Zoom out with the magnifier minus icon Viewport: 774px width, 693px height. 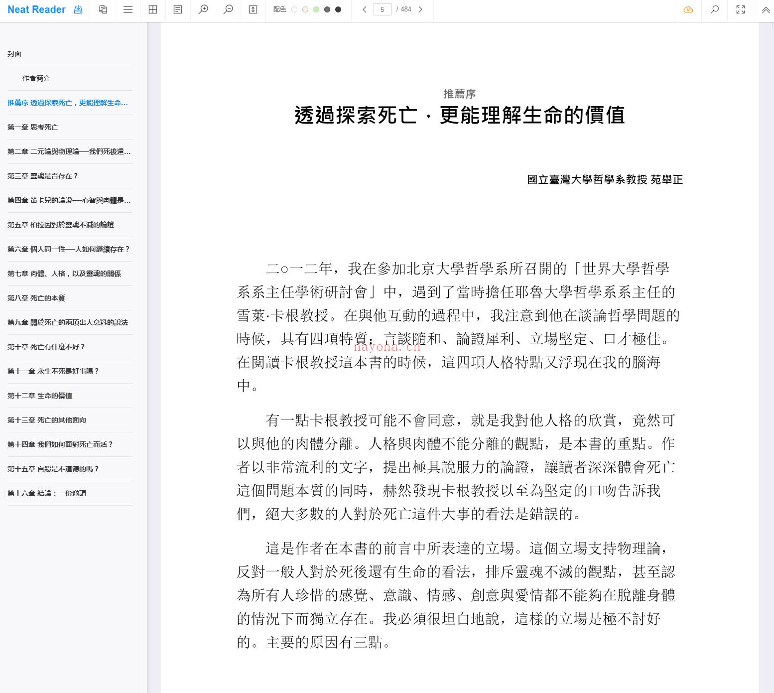coord(228,9)
